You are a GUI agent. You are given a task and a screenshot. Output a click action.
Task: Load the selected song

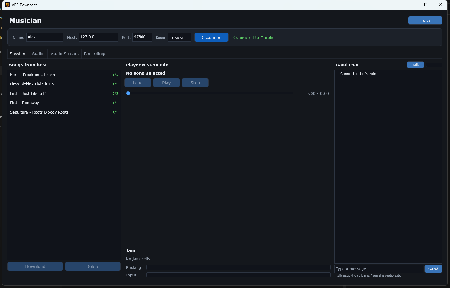[x=138, y=83]
